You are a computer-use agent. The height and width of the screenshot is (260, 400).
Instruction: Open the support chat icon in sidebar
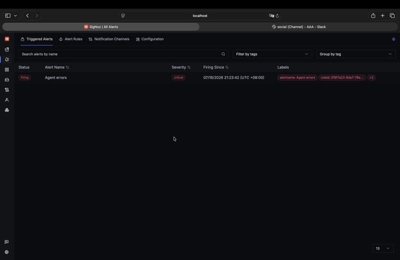6,242
